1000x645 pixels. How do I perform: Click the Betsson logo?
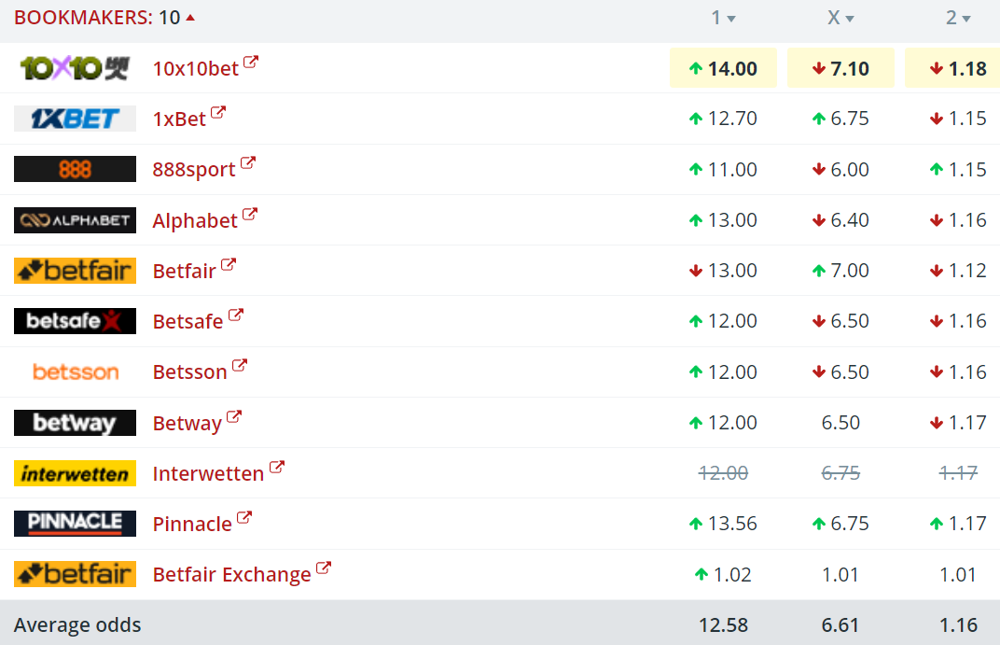tap(75, 372)
